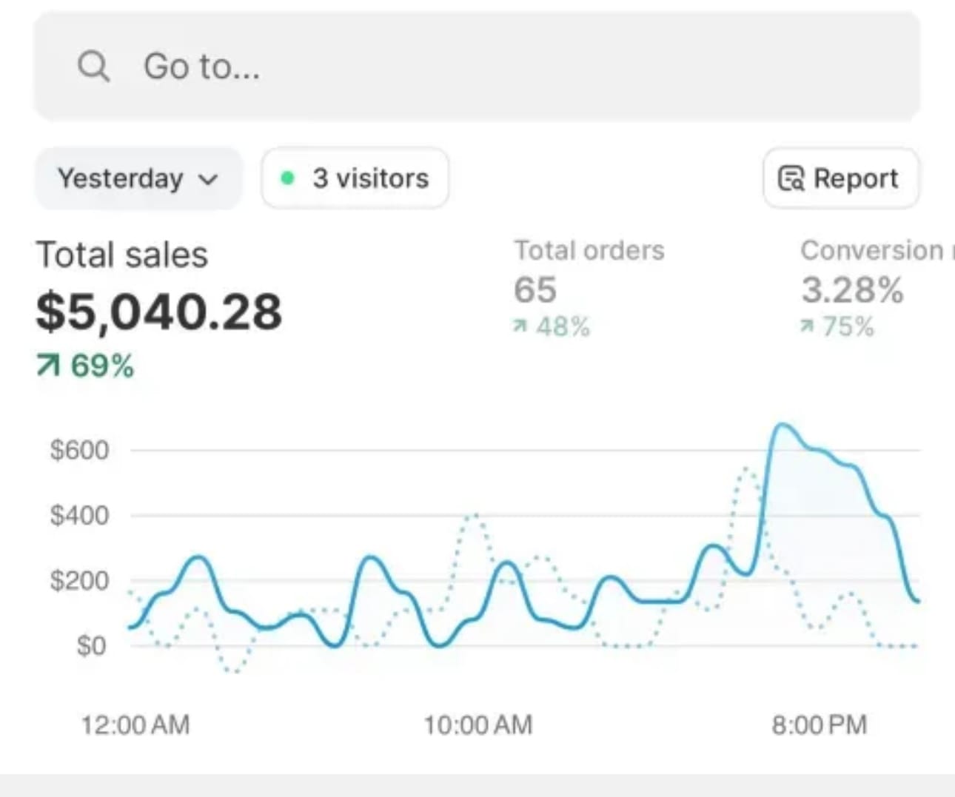Screen dimensions: 955x797
Task: Open the Report button text
Action: pyautogui.click(x=856, y=178)
